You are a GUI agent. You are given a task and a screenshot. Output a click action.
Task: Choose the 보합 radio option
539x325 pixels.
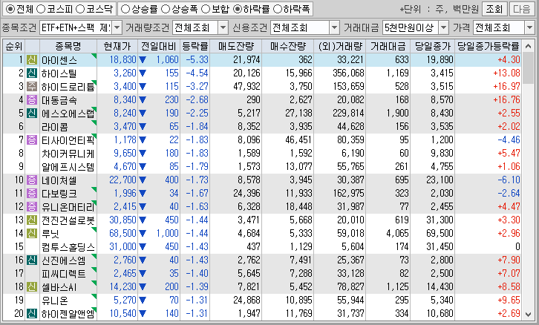coord(206,10)
